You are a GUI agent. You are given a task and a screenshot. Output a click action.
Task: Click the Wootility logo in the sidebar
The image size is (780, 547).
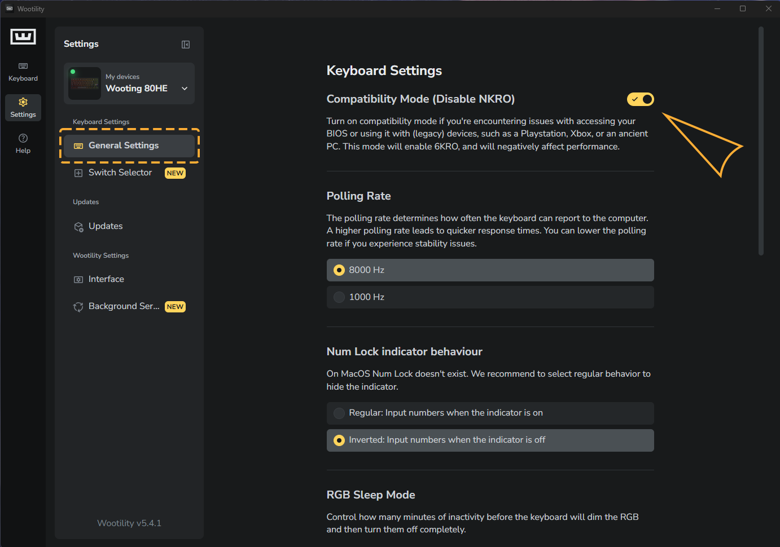tap(23, 37)
